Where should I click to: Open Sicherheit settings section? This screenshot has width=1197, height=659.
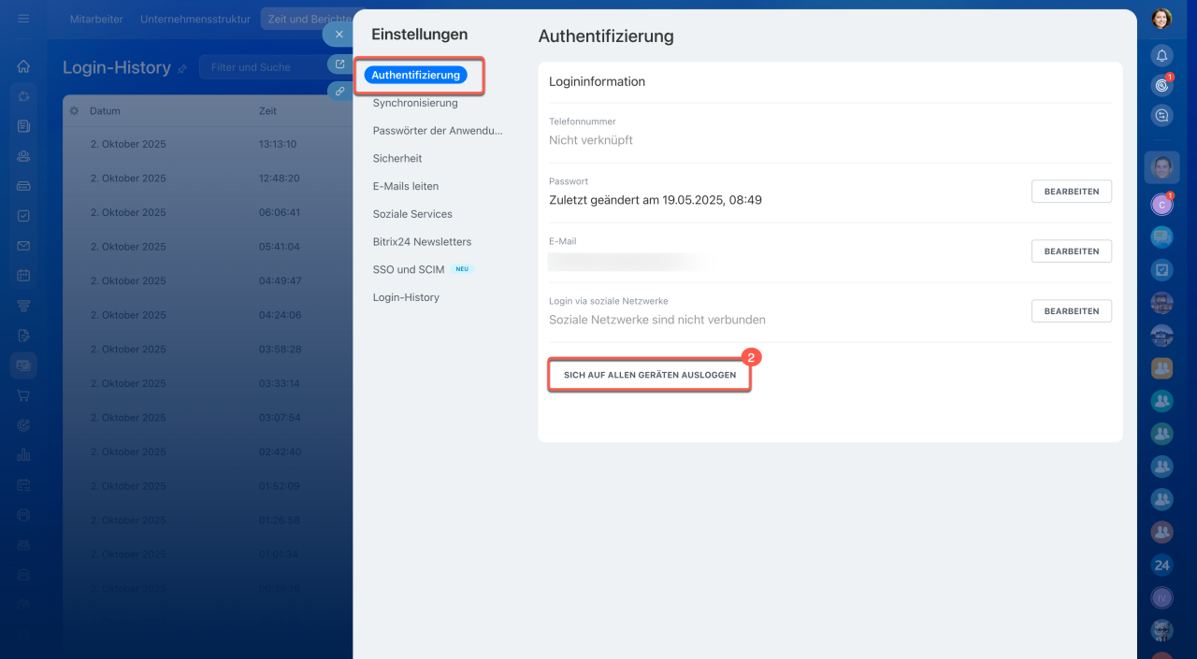[x=397, y=159]
